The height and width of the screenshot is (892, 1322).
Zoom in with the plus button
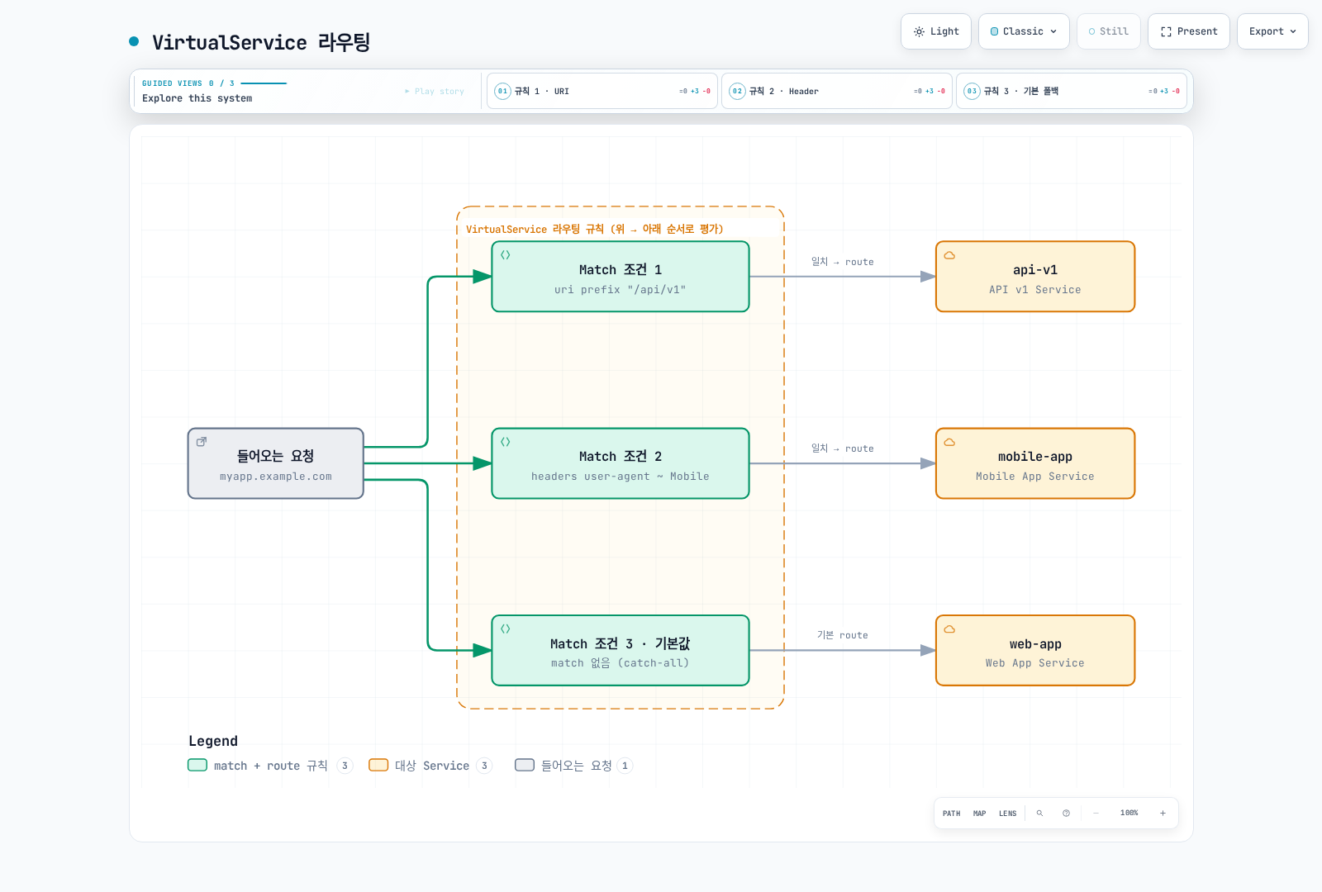tap(1163, 814)
